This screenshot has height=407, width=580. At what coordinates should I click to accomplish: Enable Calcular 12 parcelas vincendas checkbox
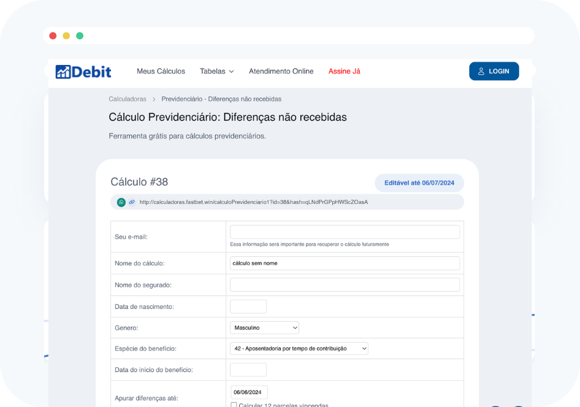click(x=234, y=405)
